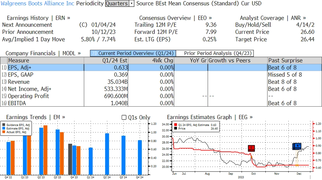Select the EBITDA measure row
Viewport: 322px width, 180px height.
[161, 103]
